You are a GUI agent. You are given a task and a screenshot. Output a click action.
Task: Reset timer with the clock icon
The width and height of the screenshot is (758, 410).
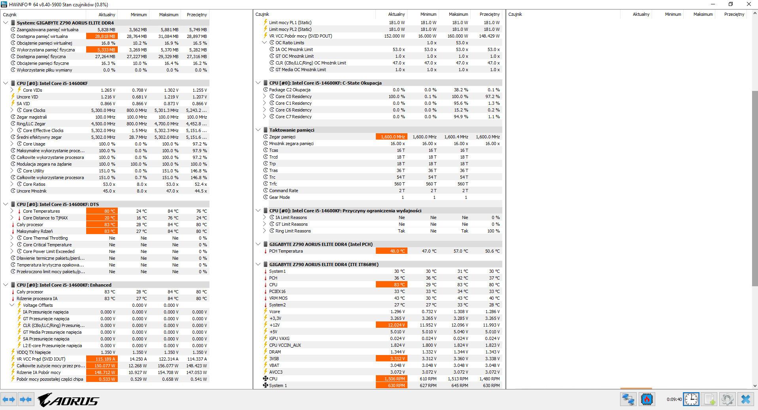(x=691, y=399)
